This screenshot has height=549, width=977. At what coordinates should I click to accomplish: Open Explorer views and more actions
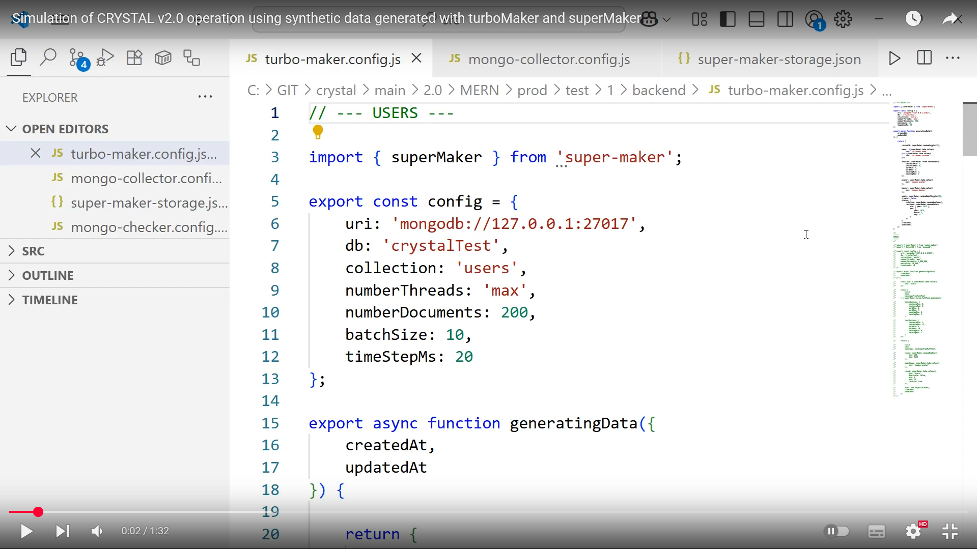(205, 97)
